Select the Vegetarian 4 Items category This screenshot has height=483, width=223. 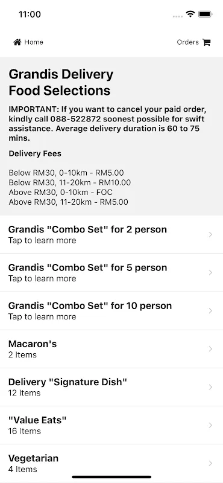[x=111, y=463]
